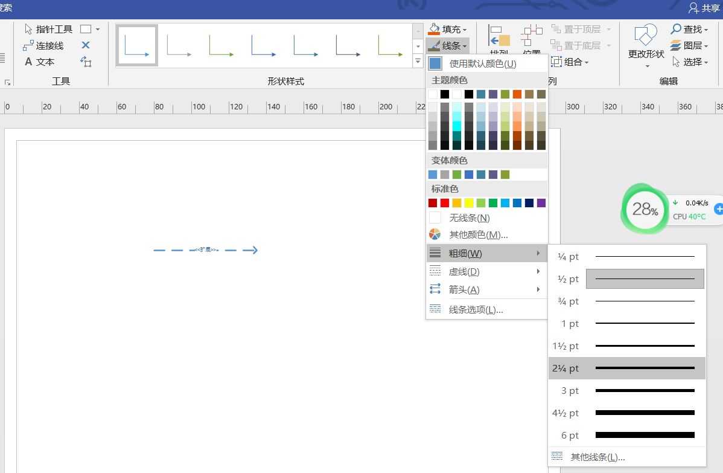Open Line Options (线条选项)
This screenshot has height=473, width=723.
click(487, 309)
